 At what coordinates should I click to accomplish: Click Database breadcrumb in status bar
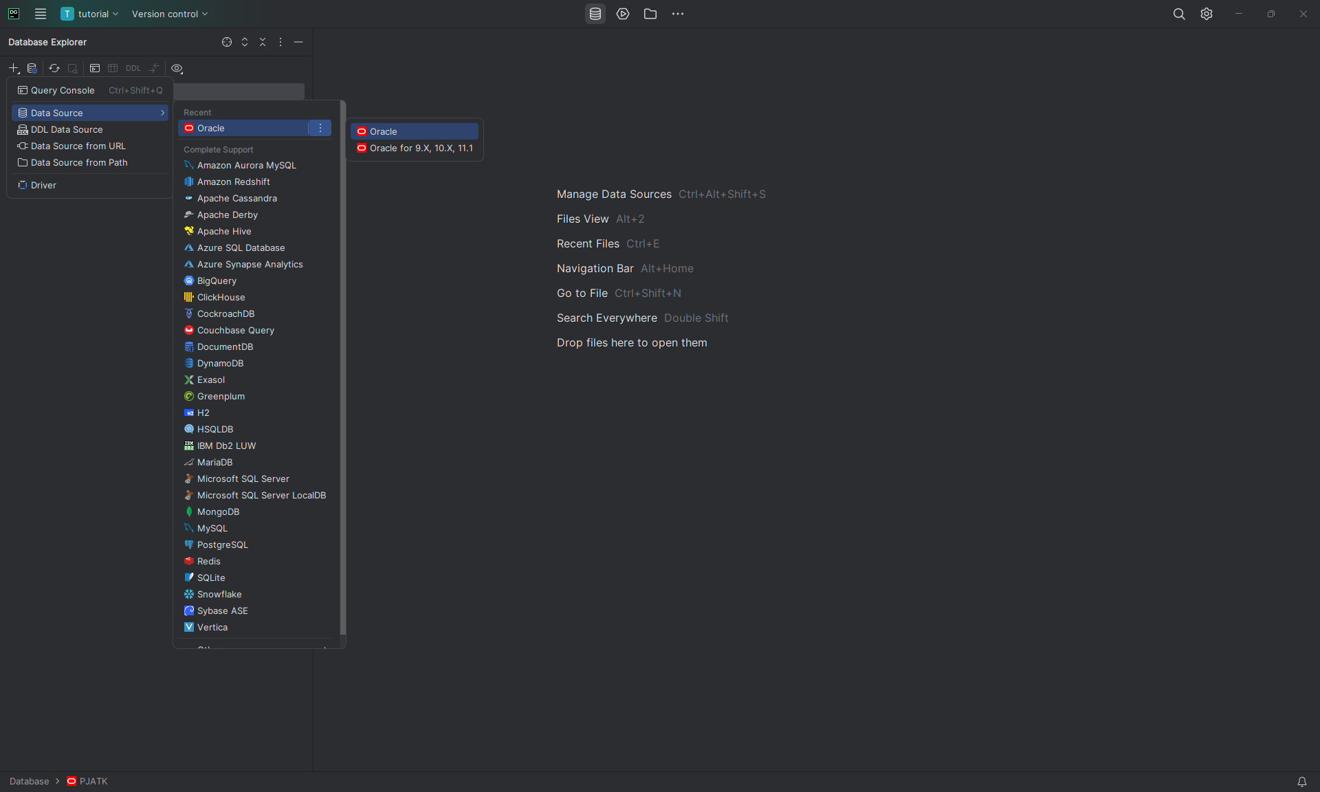tap(30, 782)
